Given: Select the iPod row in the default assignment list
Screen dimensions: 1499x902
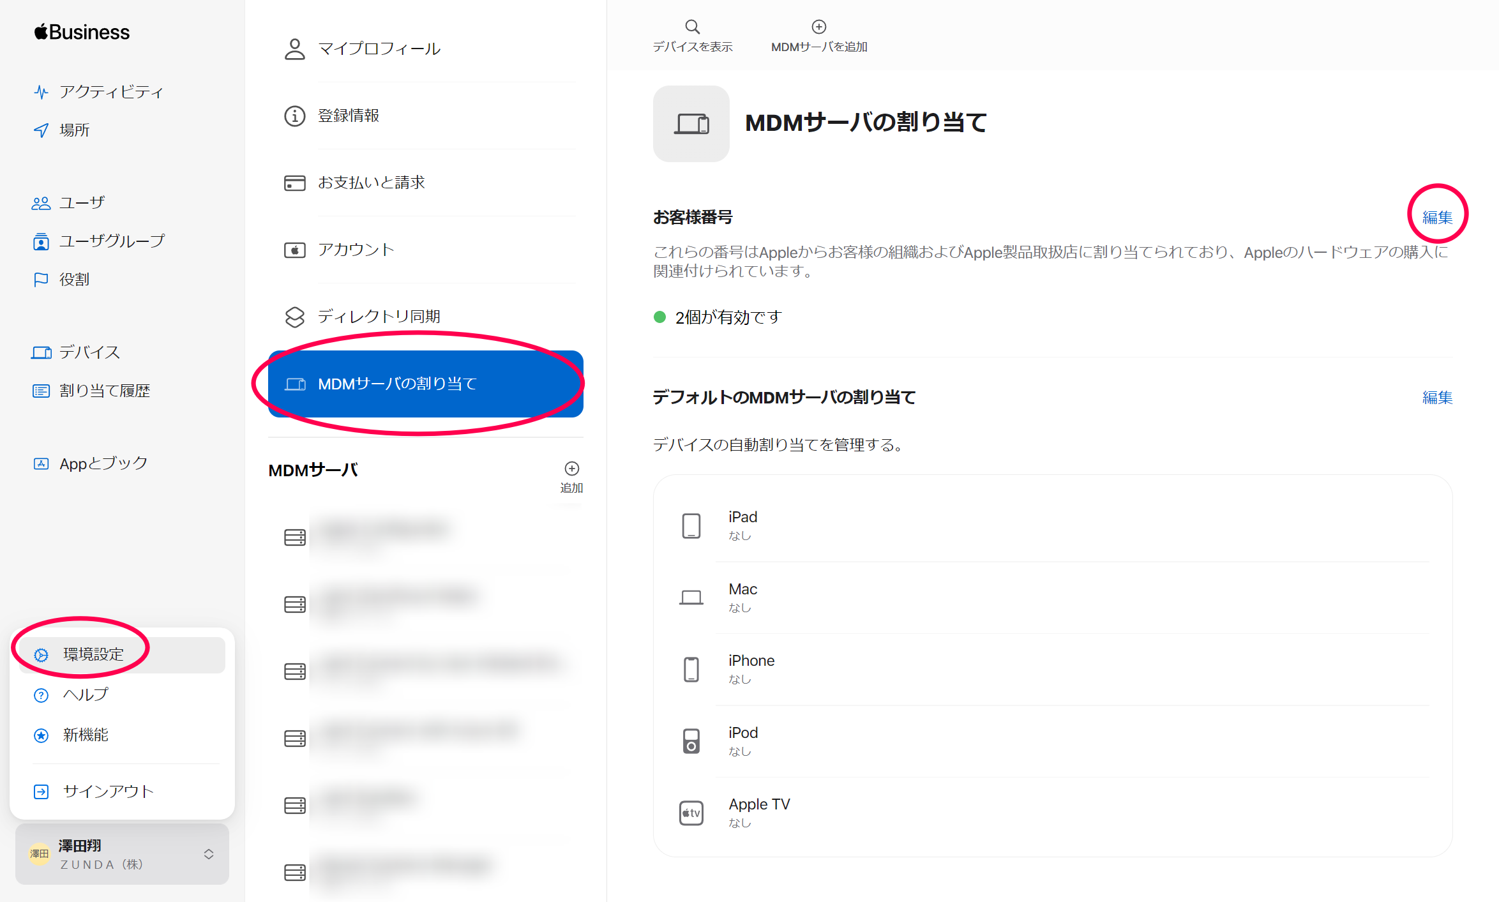Looking at the screenshot, I should (x=1053, y=741).
